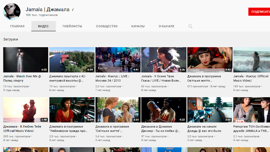
Task: Open the О КАНАЛЕ tab
Action: pyautogui.click(x=167, y=26)
